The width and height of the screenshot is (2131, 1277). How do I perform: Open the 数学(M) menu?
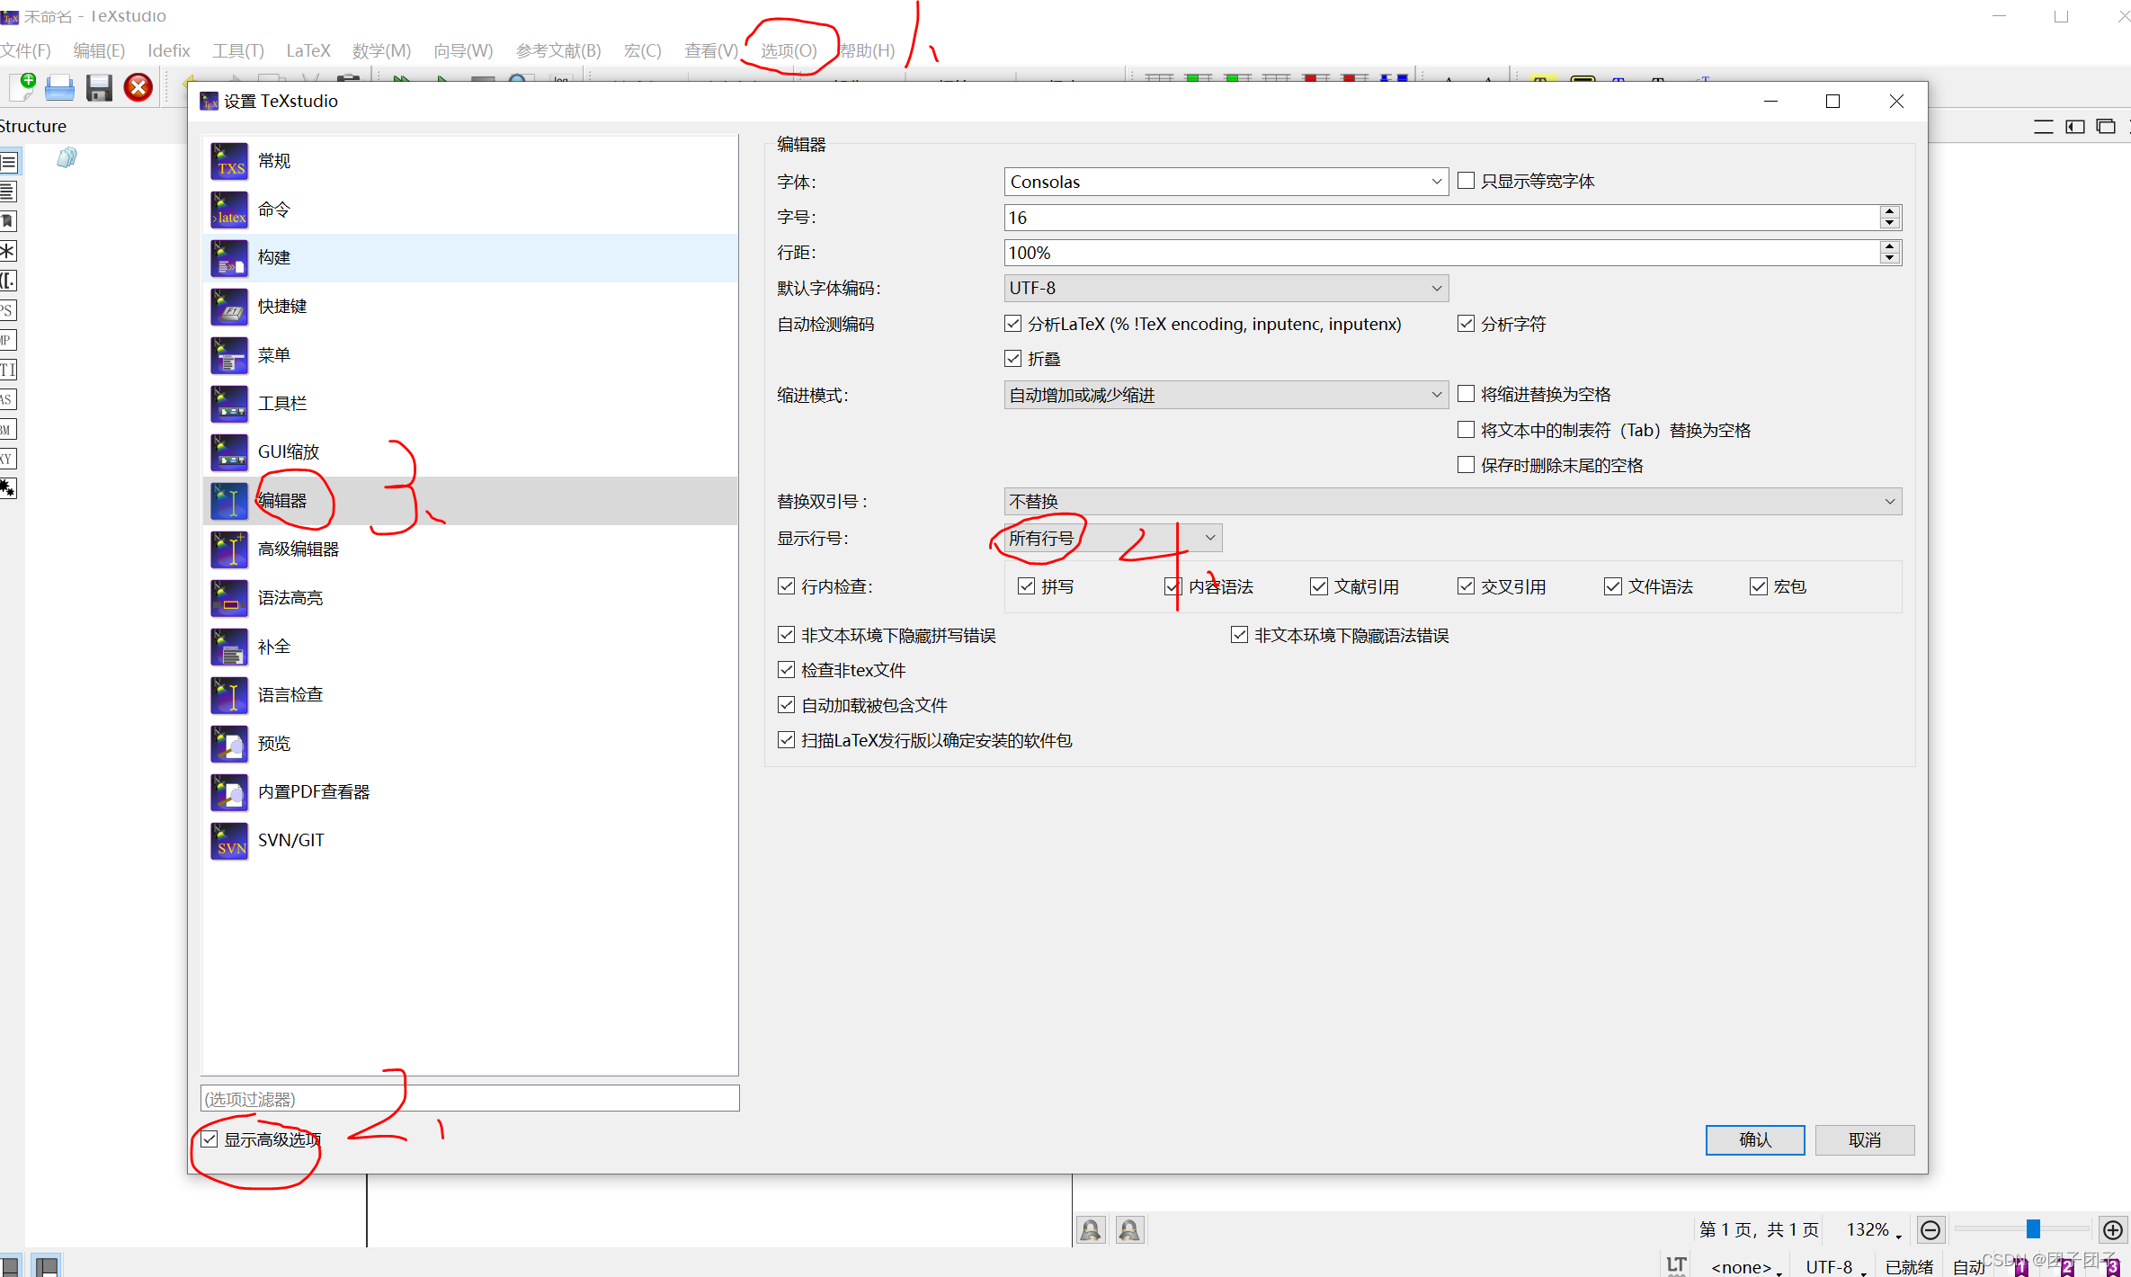(x=381, y=50)
